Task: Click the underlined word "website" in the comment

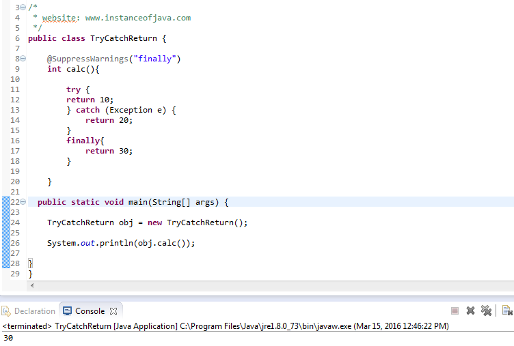Action: pyautogui.click(x=59, y=18)
